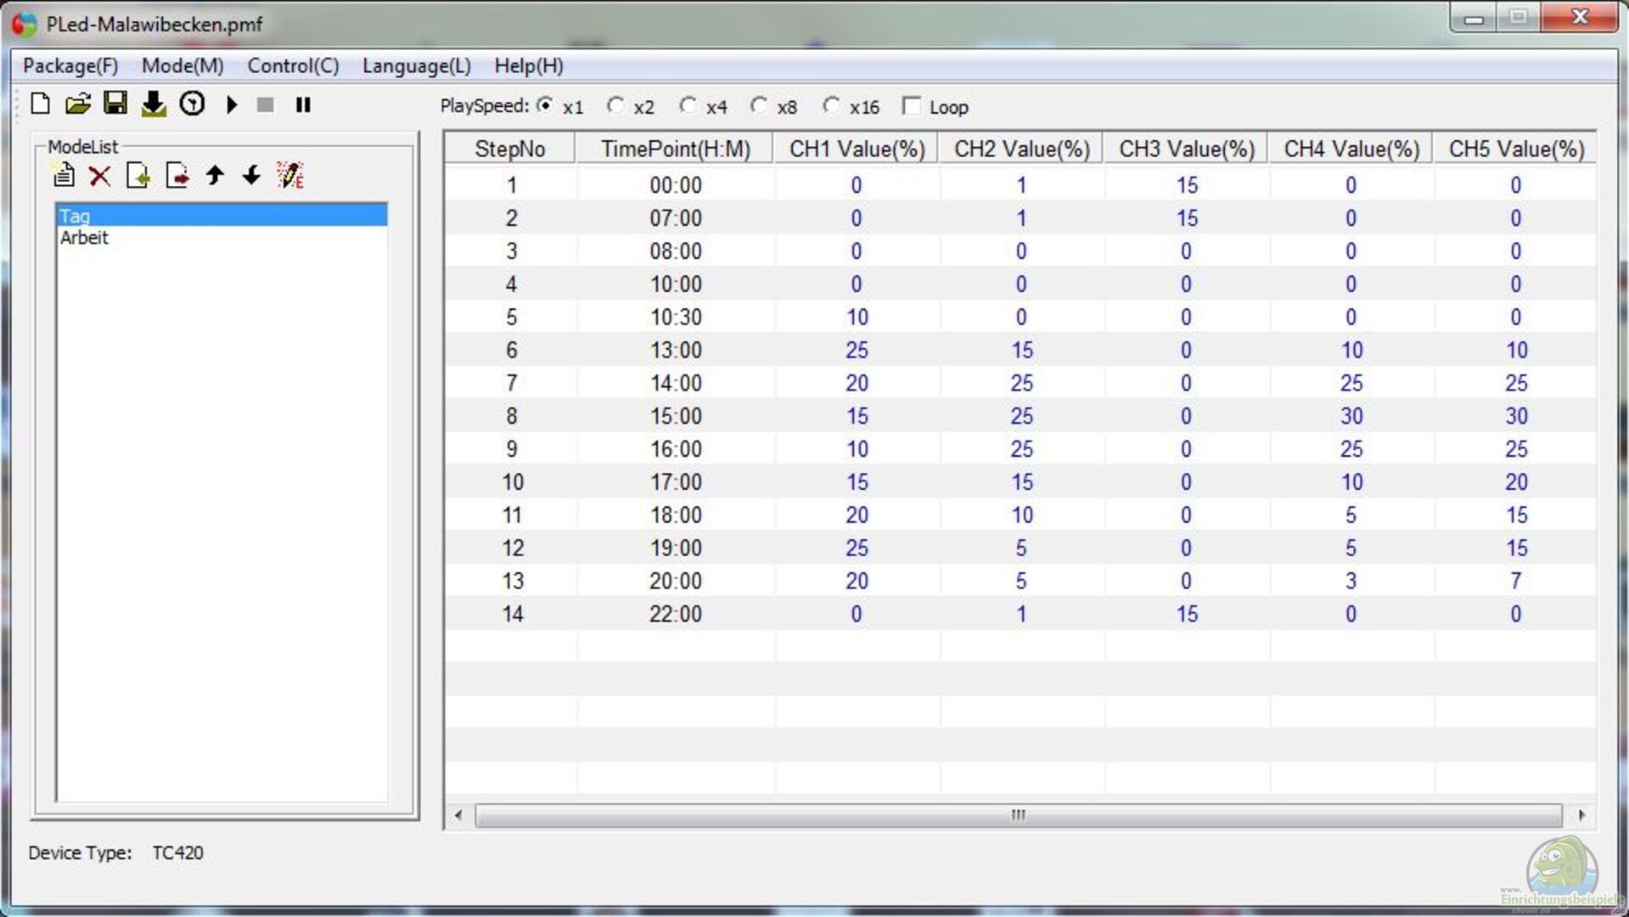Move selected mode down in list
This screenshot has width=1629, height=917.
coord(251,176)
